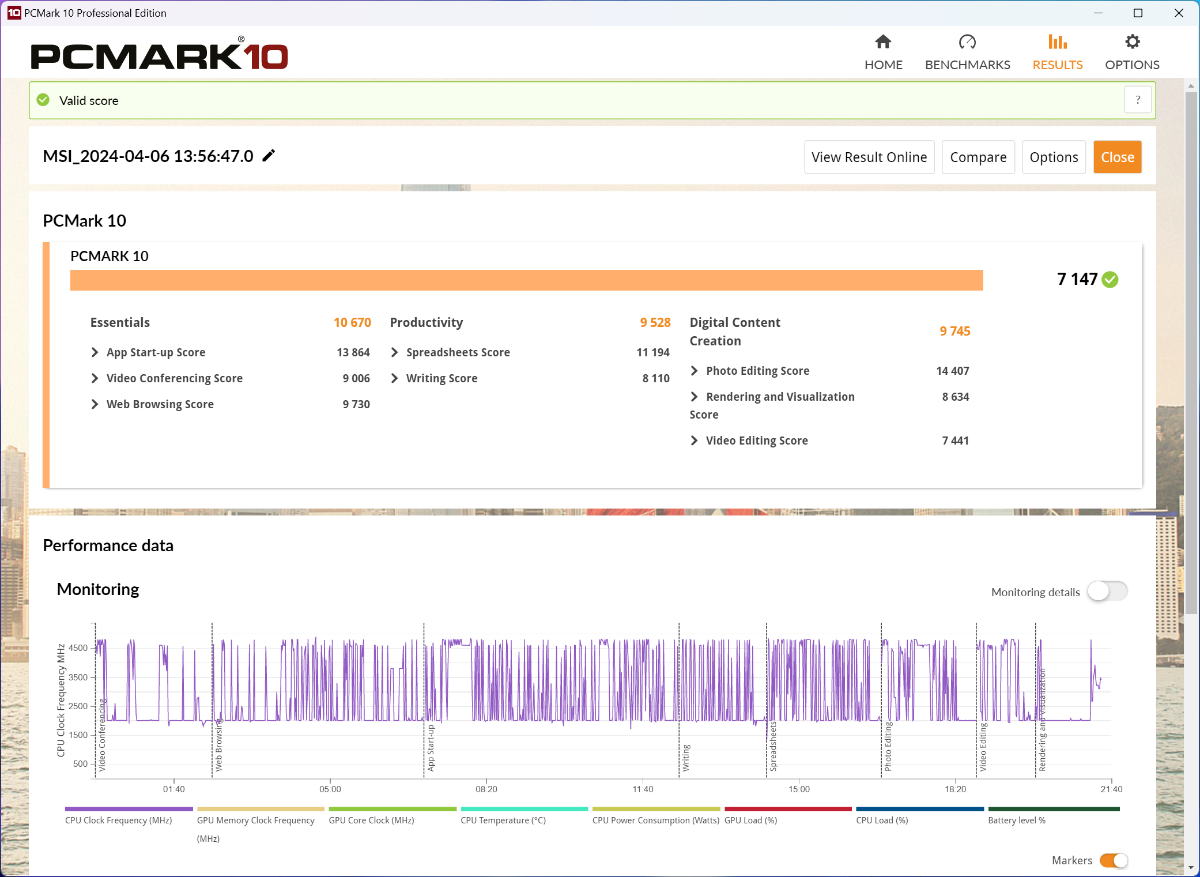Expand Video Editing Score chevron

(695, 441)
